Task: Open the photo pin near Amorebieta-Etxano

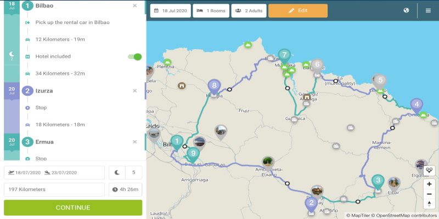Action: click(268, 163)
